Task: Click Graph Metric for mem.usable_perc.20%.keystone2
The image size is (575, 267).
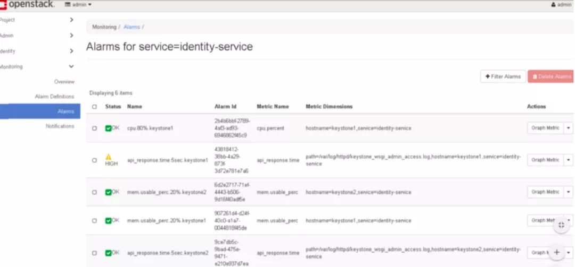Action: 545,192
